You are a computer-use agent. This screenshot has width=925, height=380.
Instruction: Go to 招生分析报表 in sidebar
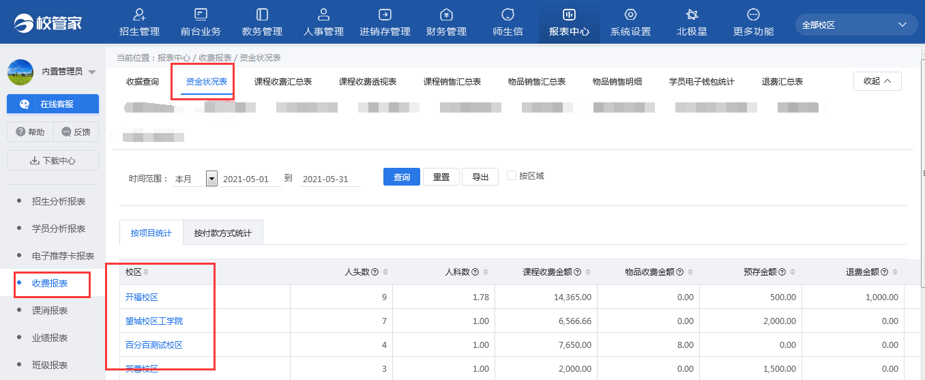tap(59, 201)
